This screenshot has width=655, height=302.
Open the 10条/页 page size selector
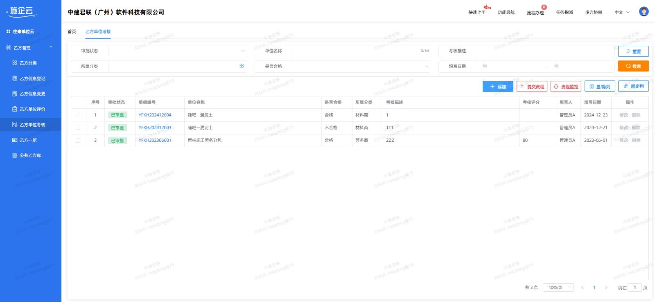click(x=558, y=288)
